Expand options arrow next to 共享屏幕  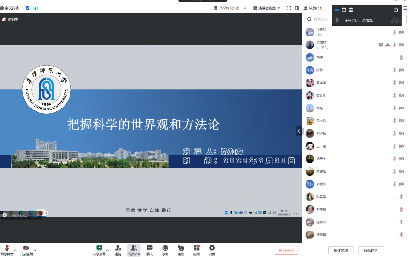pos(108,250)
